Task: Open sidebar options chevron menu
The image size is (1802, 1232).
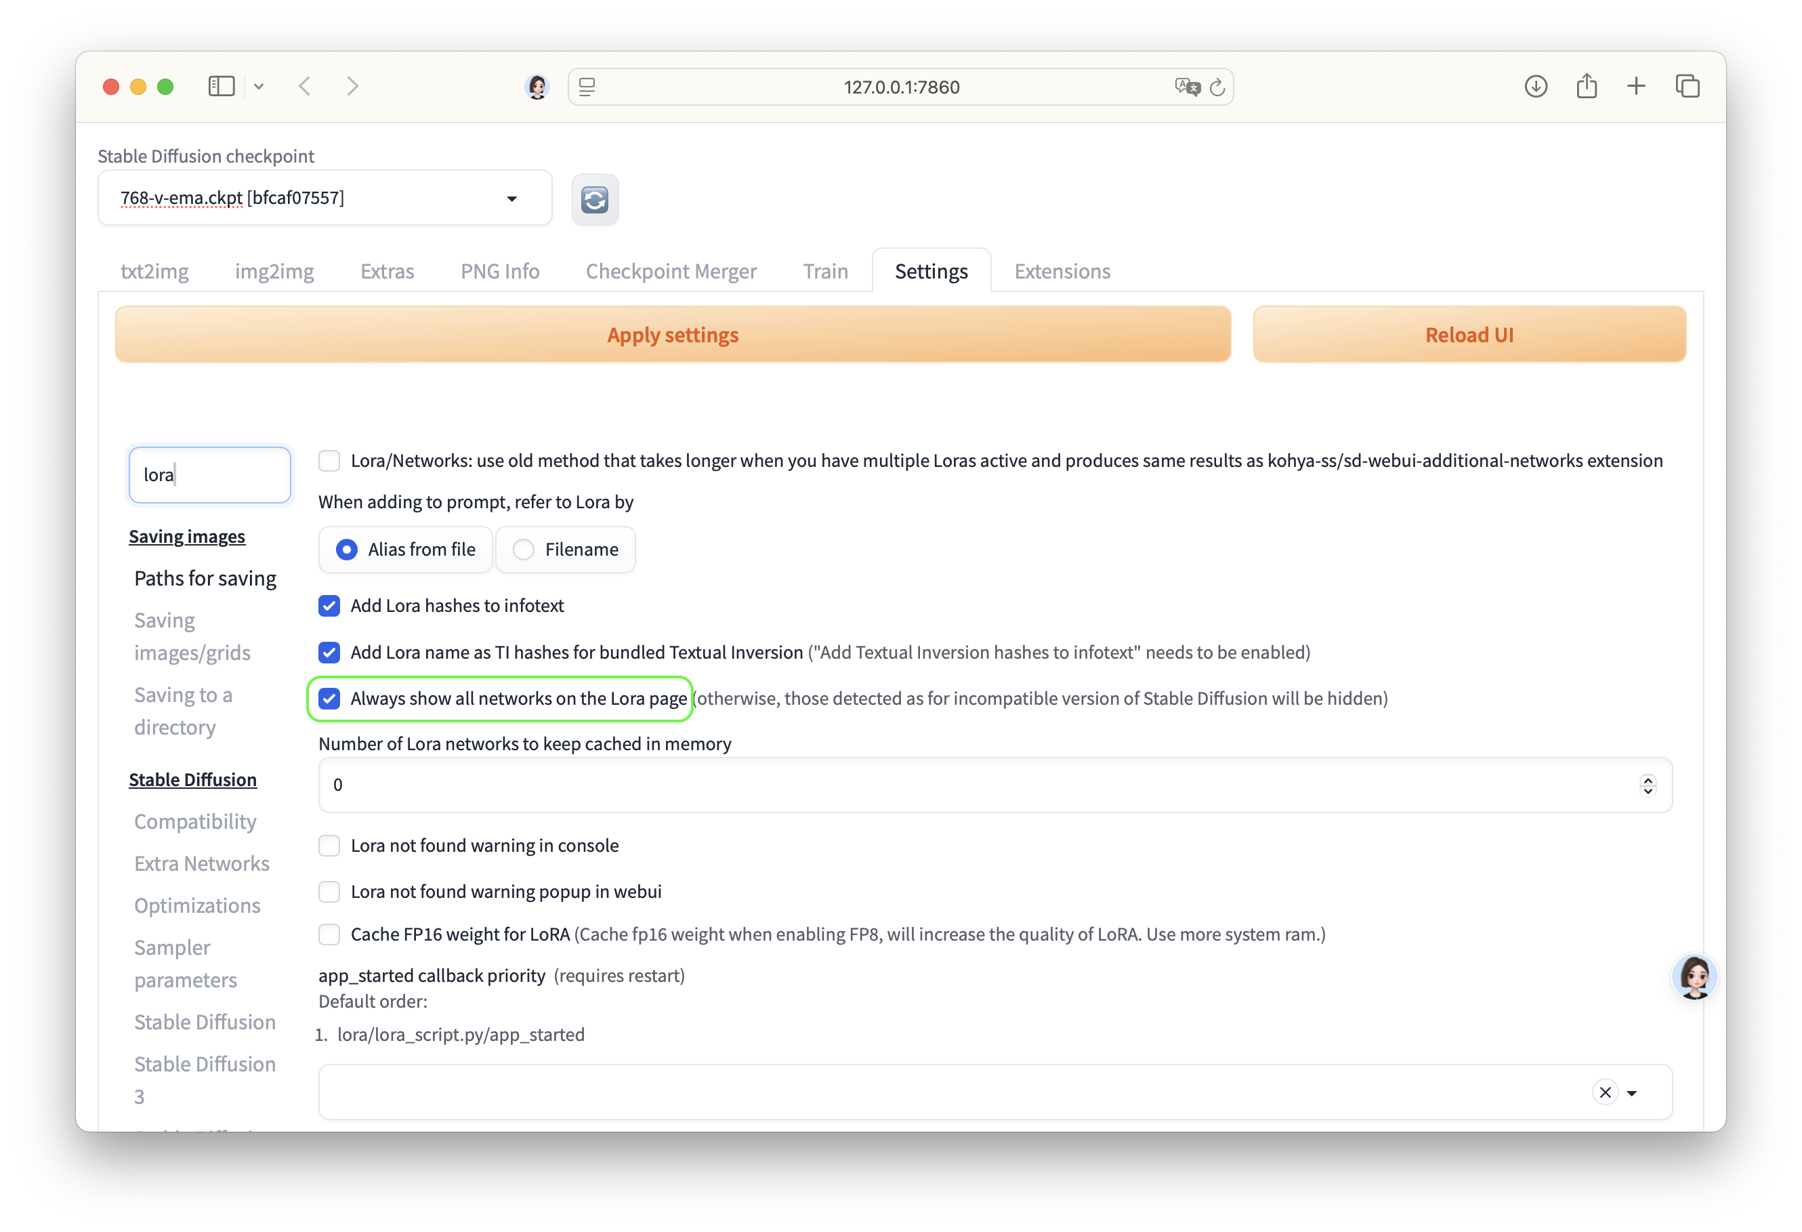Action: [259, 87]
